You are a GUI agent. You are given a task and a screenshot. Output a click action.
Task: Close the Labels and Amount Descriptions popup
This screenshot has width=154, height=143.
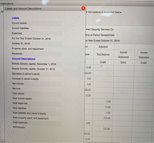coord(83,8)
